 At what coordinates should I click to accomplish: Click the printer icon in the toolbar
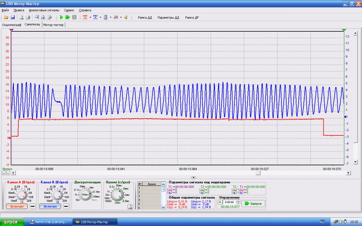click(x=28, y=17)
